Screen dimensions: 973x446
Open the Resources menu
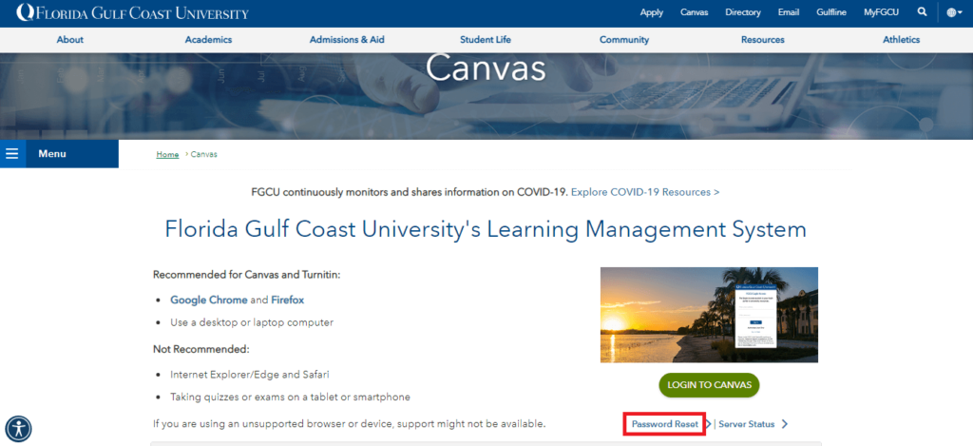point(763,40)
